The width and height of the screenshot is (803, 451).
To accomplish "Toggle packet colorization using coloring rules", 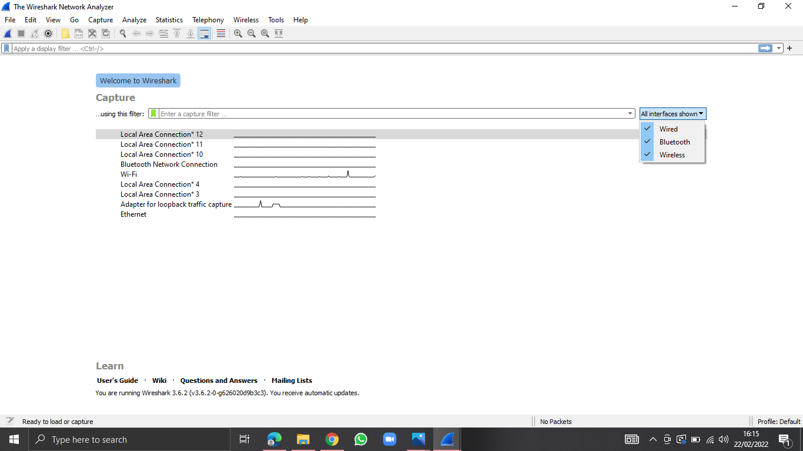I will point(221,33).
